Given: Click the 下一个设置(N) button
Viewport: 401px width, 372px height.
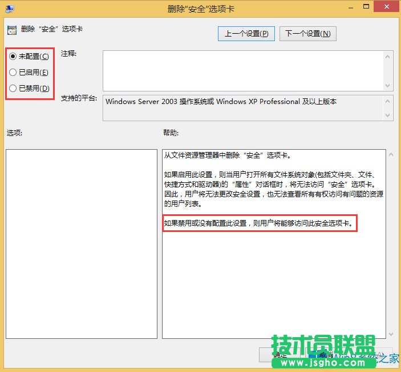Looking at the screenshot, I should click(307, 34).
